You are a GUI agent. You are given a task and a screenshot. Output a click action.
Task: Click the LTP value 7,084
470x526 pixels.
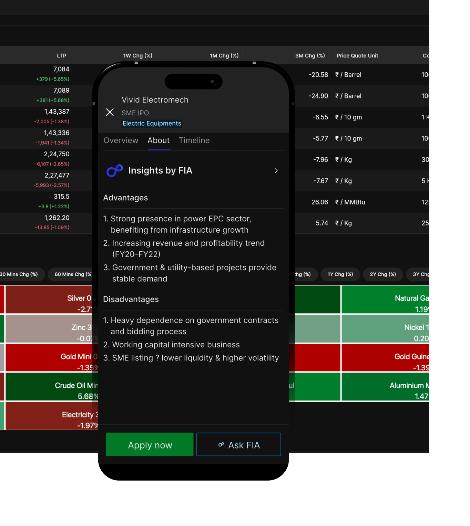[x=61, y=70]
